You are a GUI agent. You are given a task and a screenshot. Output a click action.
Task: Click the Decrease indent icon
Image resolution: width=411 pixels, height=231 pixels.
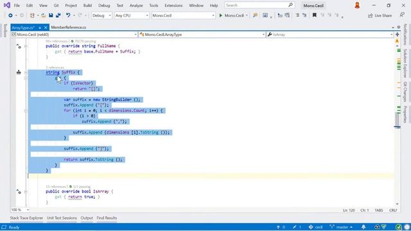click(297, 15)
